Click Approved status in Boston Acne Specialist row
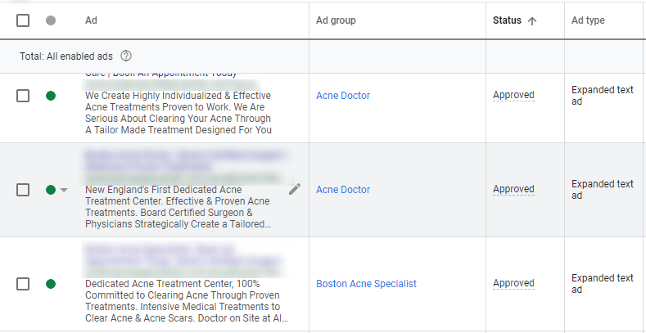 (x=513, y=284)
